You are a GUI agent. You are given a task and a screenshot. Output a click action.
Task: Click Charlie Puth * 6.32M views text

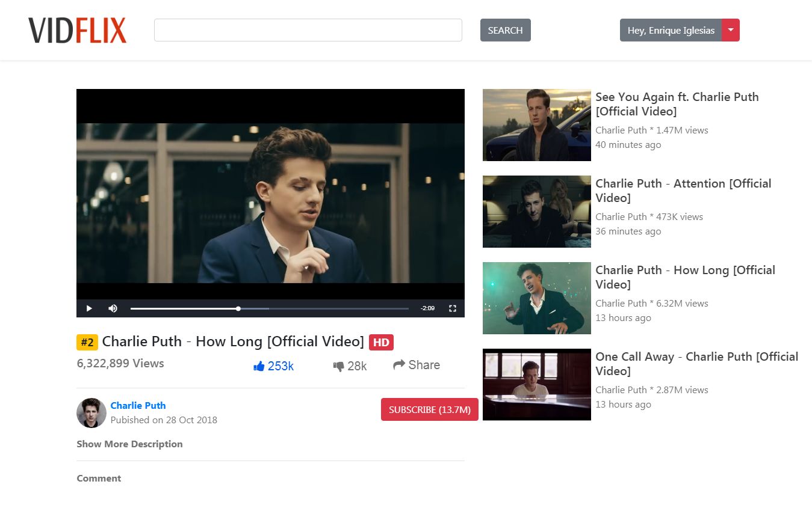(x=652, y=304)
